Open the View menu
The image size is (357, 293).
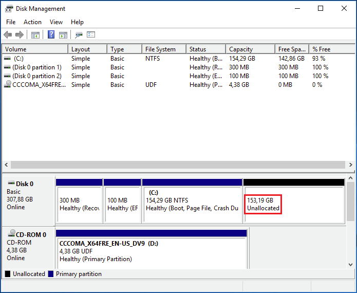(x=56, y=22)
